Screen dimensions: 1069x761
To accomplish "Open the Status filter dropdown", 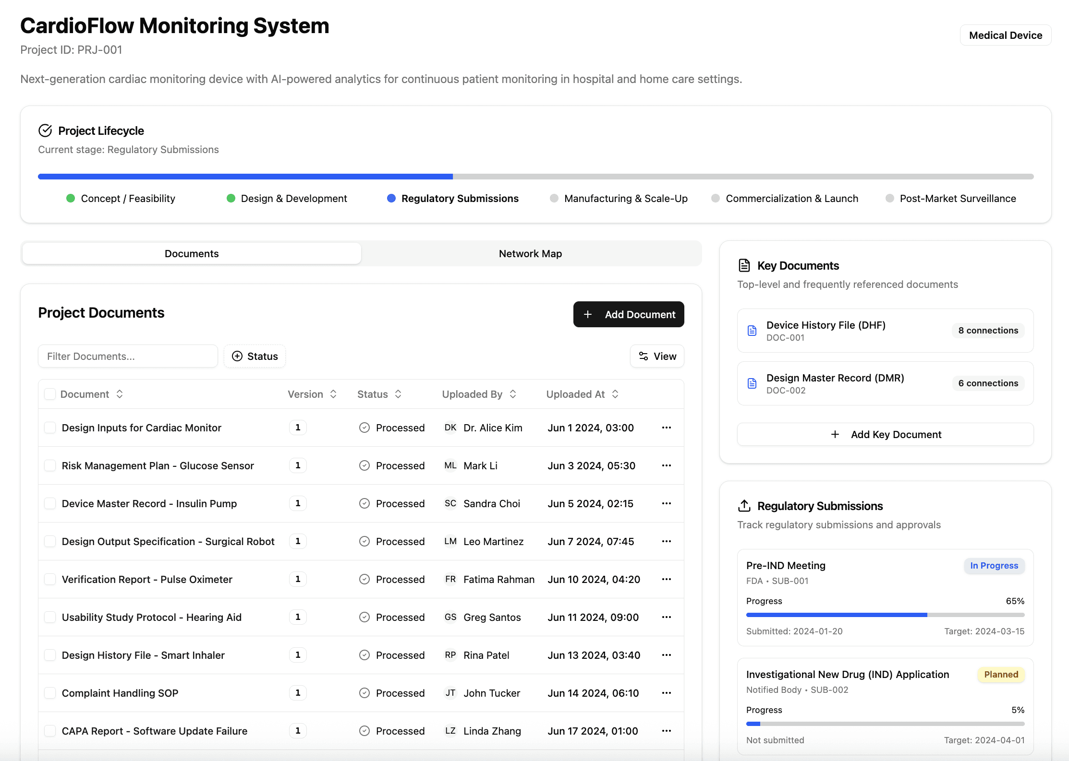I will [x=255, y=356].
